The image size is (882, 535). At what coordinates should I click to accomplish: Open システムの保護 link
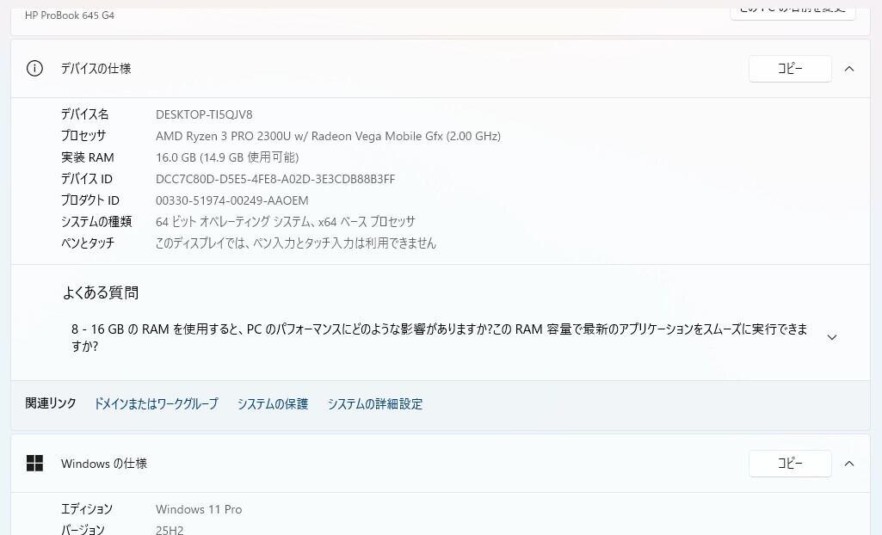click(273, 403)
